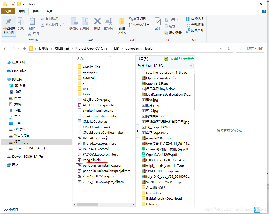Click Project_OpenCV_C++ in breadcrumb
The width and height of the screenshot is (269, 214).
pyautogui.click(x=91, y=49)
